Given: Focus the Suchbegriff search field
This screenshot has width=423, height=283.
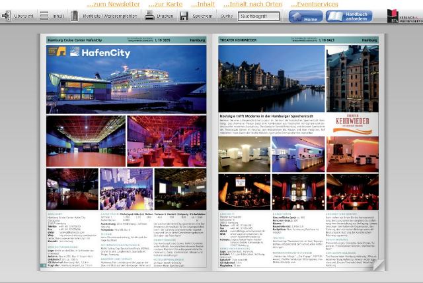Looking at the screenshot, I should [258, 16].
